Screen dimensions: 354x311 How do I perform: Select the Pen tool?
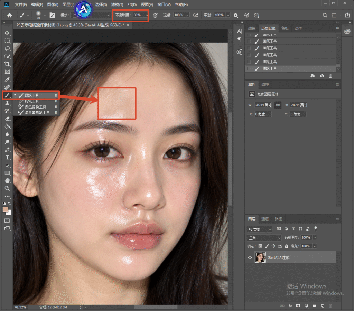(x=7, y=150)
